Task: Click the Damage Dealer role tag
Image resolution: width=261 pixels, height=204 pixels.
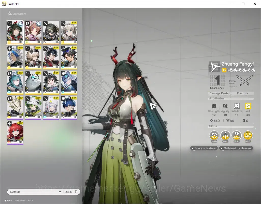Action: coord(219,93)
